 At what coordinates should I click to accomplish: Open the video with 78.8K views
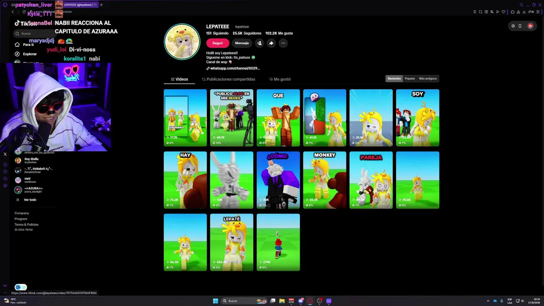coord(417,180)
